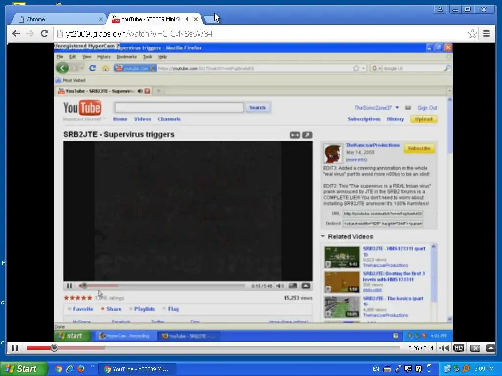Click the page icon in the address bar
502x376 pixels.
tap(59, 34)
